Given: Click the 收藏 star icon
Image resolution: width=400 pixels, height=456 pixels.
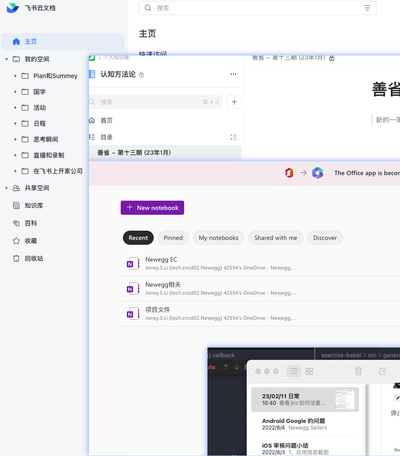Looking at the screenshot, I should tap(16, 241).
